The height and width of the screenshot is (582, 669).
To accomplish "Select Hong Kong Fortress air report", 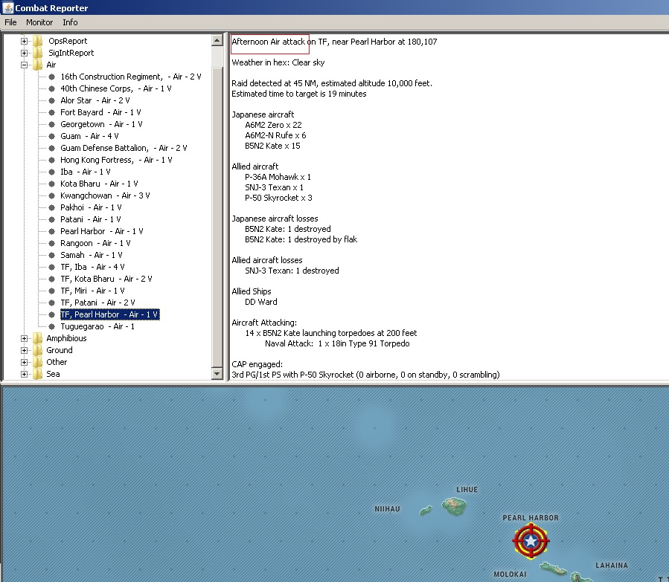I will [x=116, y=161].
